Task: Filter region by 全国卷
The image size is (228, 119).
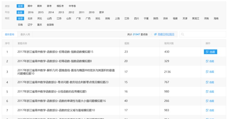Action: point(50,25)
